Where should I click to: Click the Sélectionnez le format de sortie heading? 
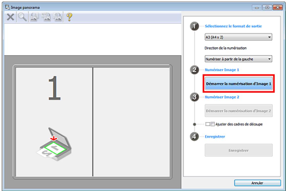pos(233,26)
